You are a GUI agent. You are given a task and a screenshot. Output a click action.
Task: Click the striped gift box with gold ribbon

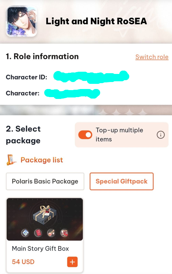pyautogui.click(x=45, y=215)
